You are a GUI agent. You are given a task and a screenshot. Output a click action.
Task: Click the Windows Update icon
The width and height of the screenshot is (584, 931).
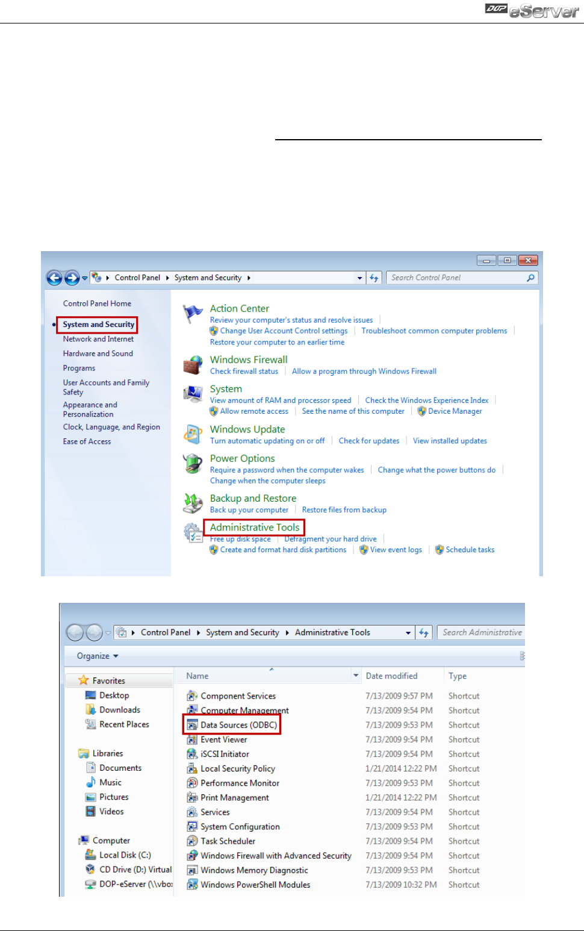point(193,434)
